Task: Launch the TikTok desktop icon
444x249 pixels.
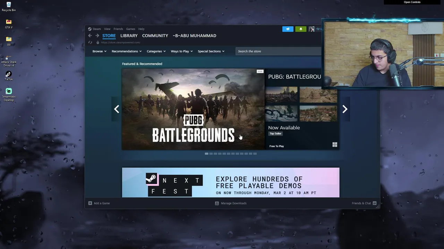Action: (9, 76)
